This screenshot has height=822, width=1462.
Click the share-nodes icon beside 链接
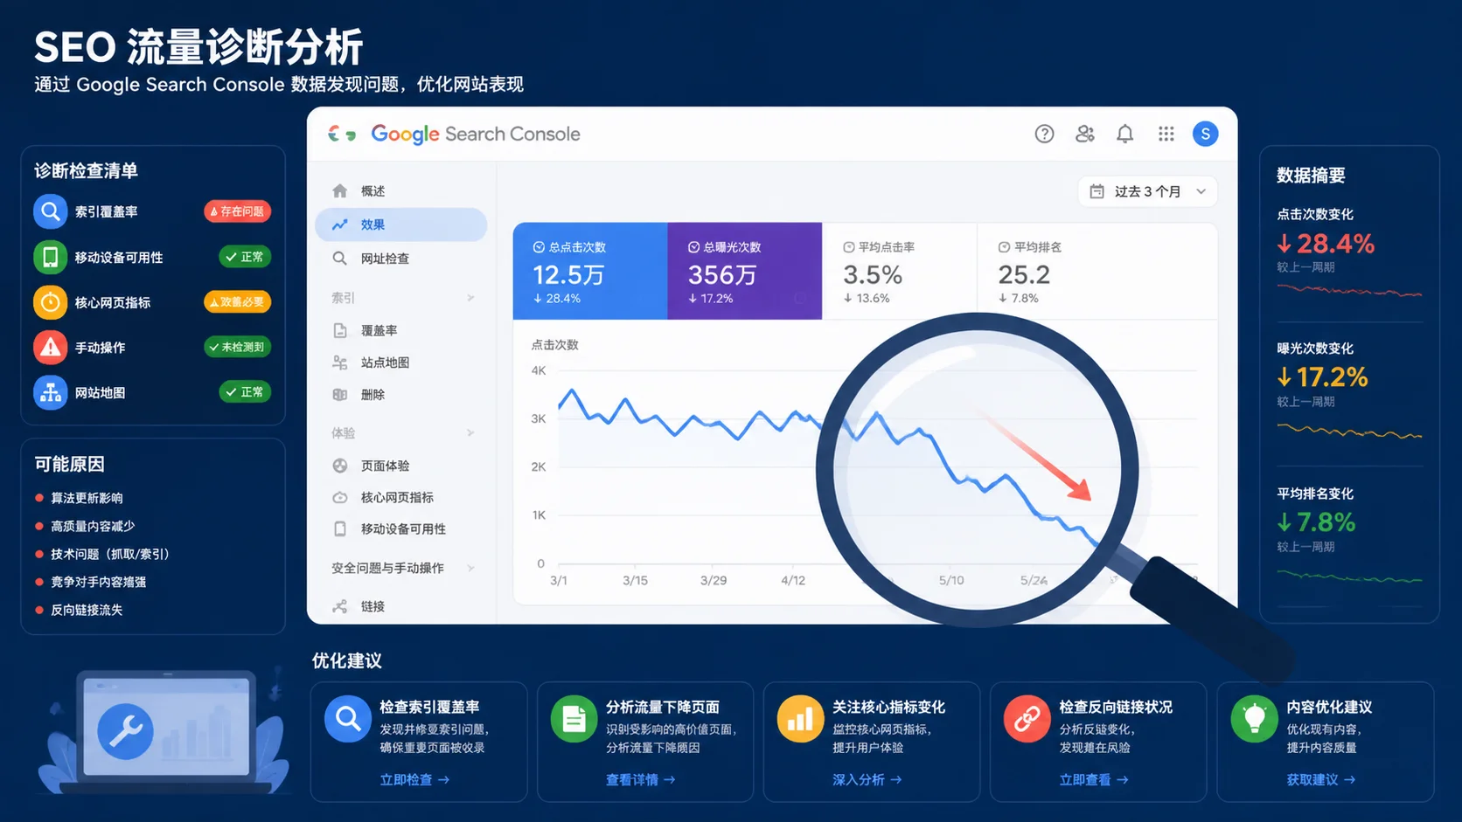(x=340, y=606)
